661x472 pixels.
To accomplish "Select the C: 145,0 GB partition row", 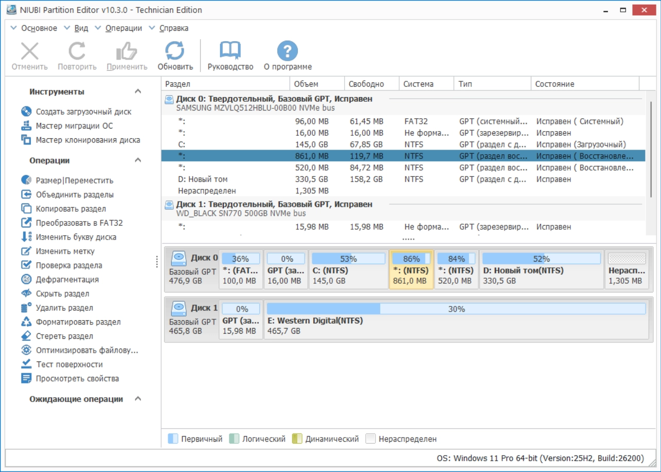I will pos(403,144).
